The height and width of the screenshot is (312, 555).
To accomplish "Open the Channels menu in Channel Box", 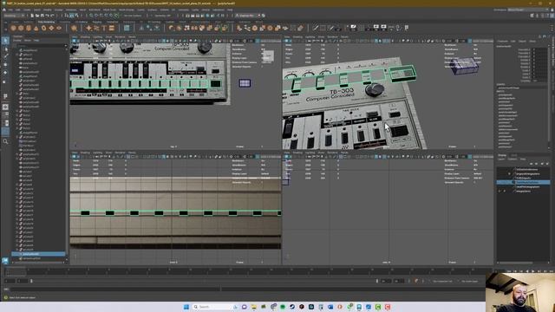I will (503, 41).
